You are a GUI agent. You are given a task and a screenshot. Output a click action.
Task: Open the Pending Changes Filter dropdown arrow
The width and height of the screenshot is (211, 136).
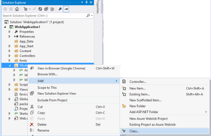tap(30, 9)
